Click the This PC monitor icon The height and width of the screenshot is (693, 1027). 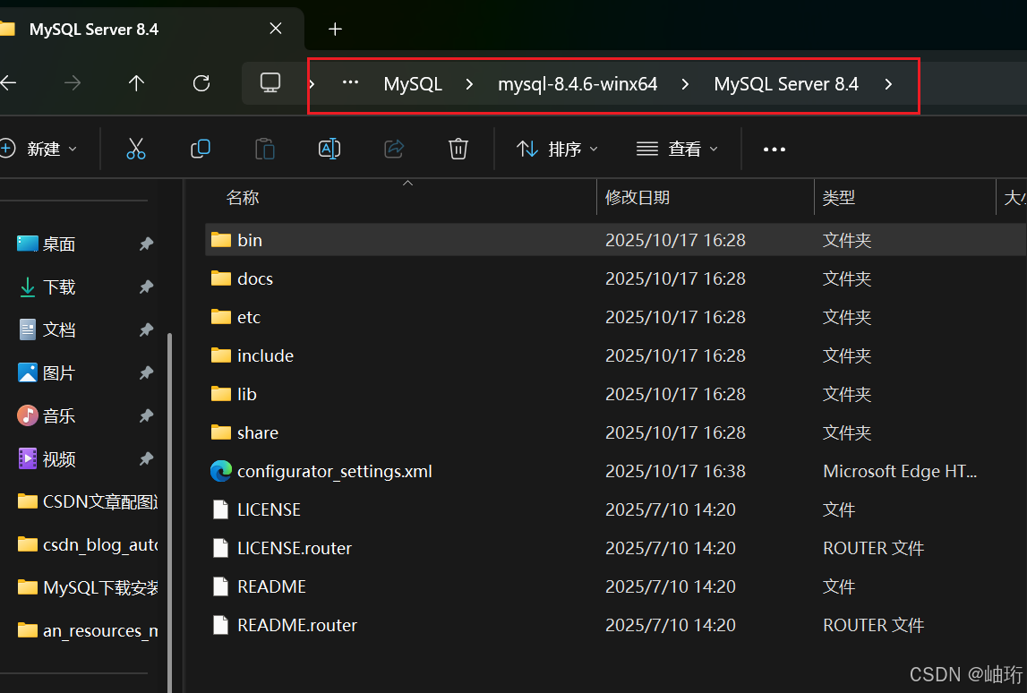coord(270,82)
